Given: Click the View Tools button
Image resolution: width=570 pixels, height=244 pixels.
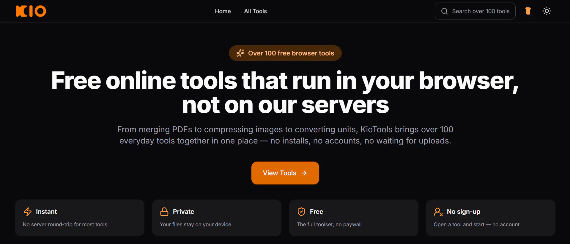Looking at the screenshot, I should point(285,173).
